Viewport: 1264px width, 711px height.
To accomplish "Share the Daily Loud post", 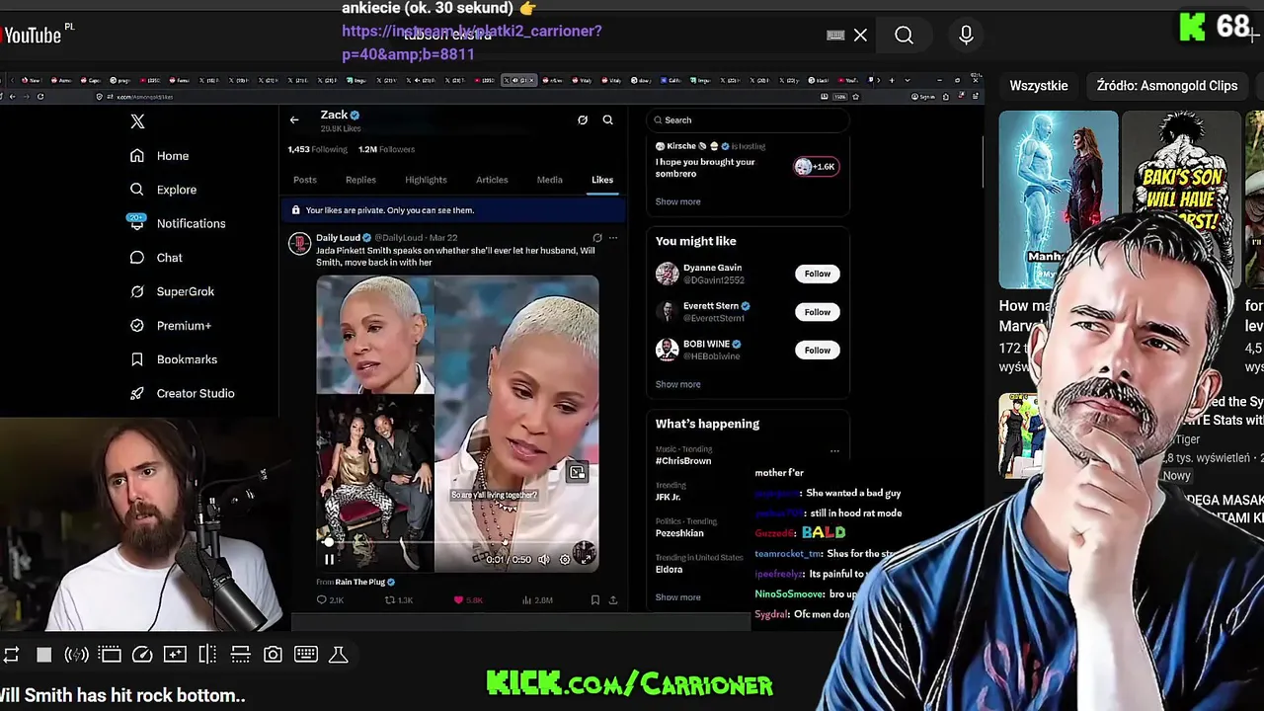I will pos(613,600).
